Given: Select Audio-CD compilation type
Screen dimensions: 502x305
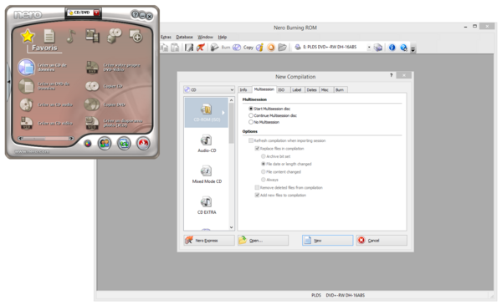Looking at the screenshot, I should click(x=207, y=143).
